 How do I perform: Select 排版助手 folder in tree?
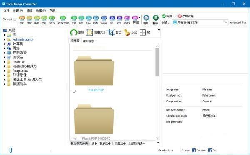[20, 84]
